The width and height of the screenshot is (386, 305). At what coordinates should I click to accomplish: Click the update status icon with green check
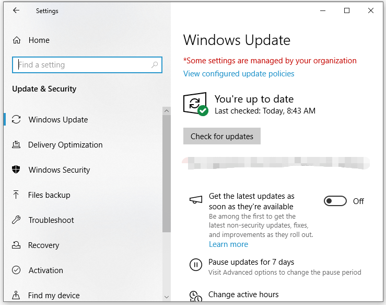point(196,104)
